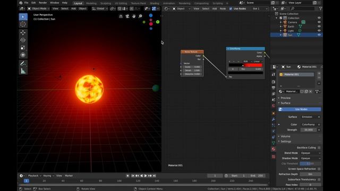
Task: Open the Playback timeline menu
Action: tap(35, 176)
